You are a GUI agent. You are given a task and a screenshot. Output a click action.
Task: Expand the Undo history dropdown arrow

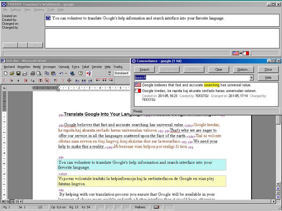[66, 73]
